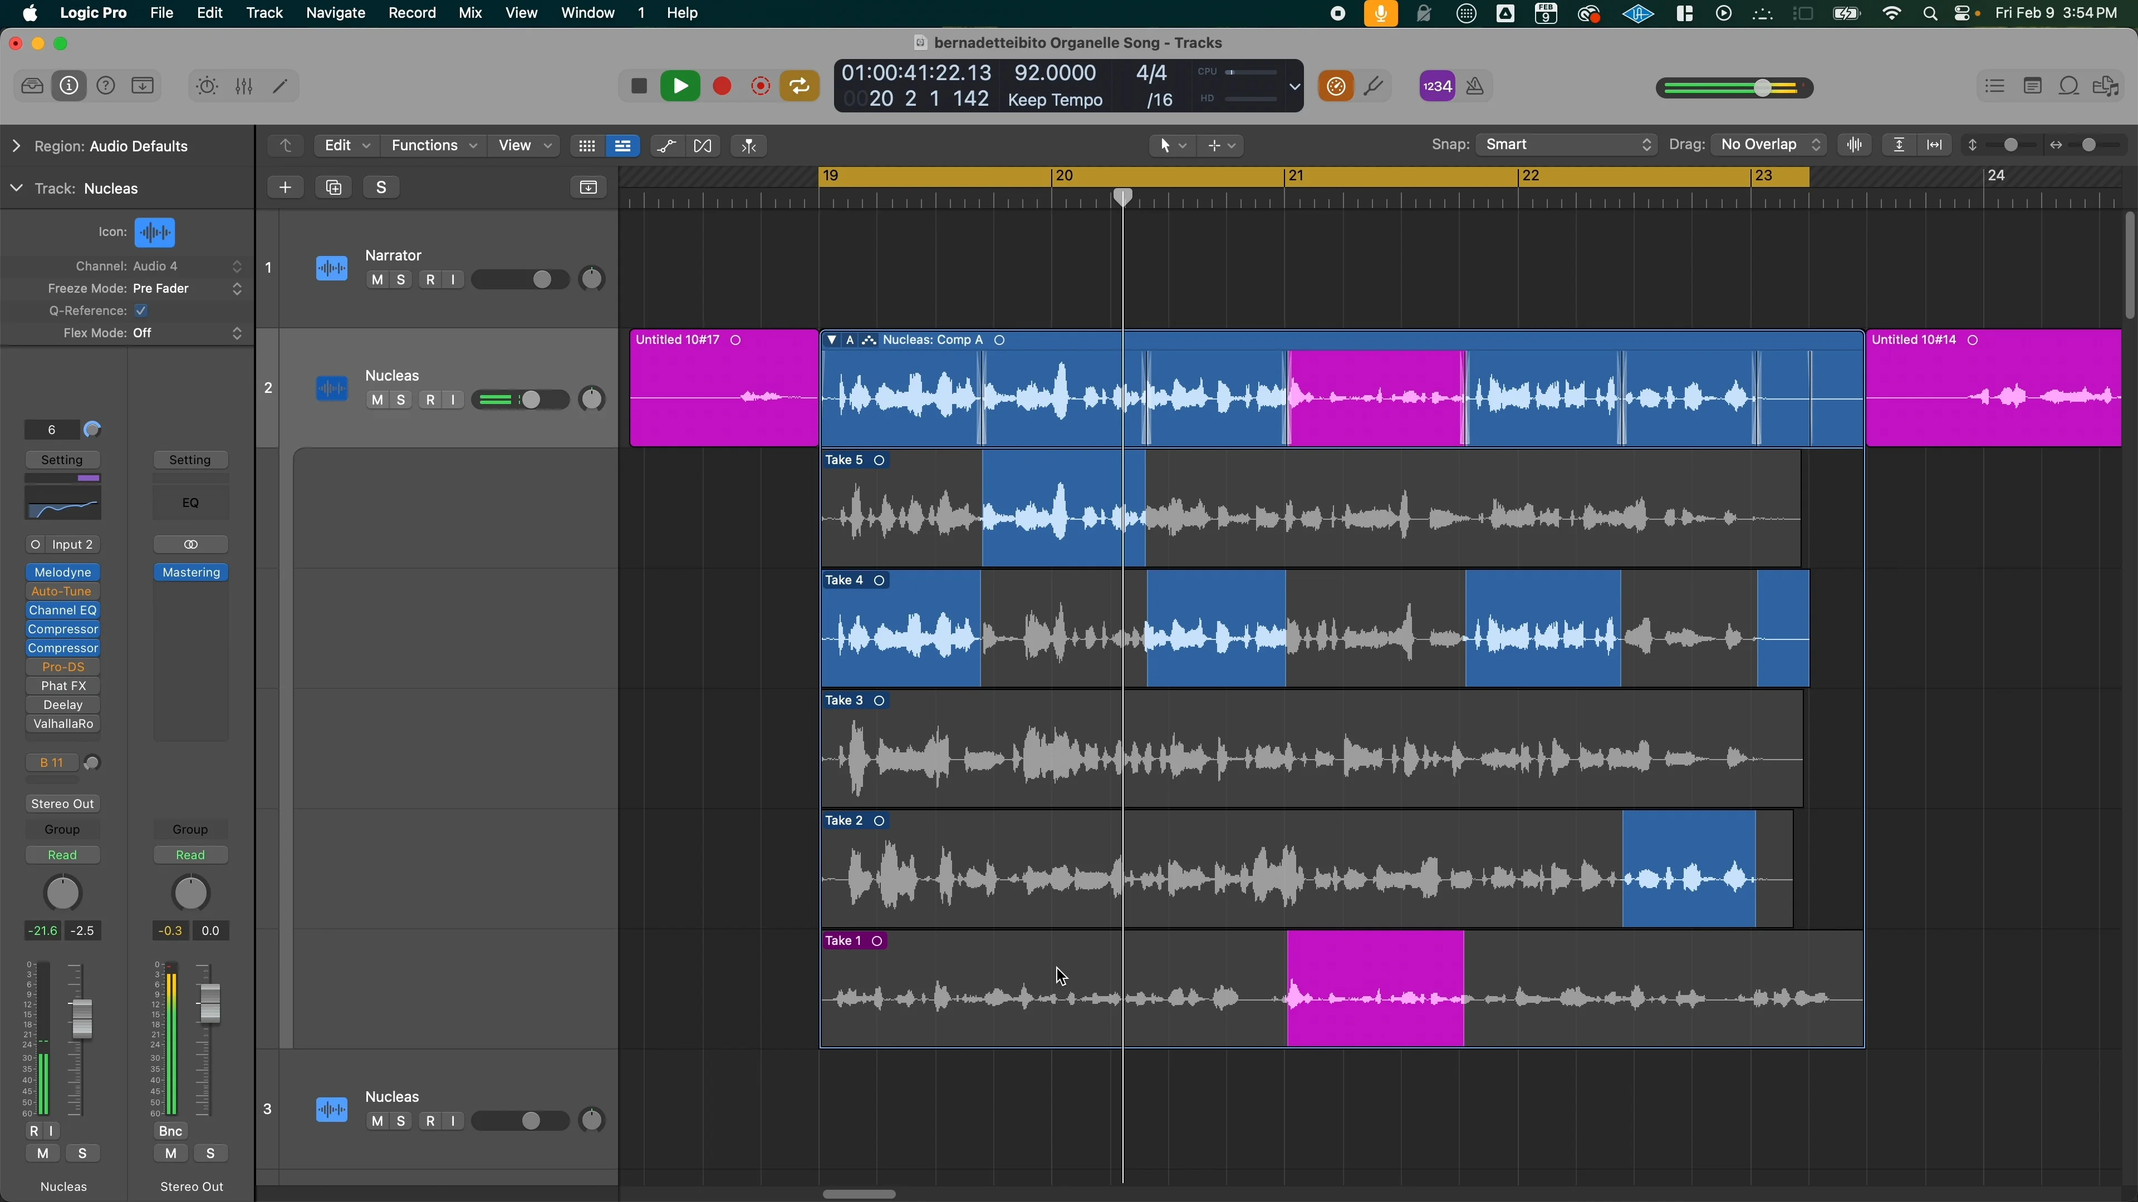2138x1202 pixels.
Task: Enable the metronome icon
Action: click(1475, 86)
